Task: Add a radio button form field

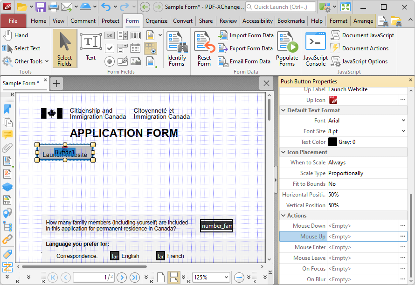Action: click(x=109, y=61)
